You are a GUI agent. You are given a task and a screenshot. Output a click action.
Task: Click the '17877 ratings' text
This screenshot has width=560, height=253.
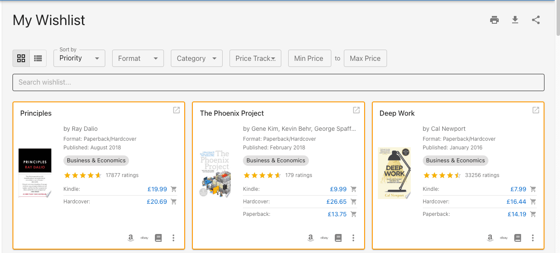coord(122,175)
